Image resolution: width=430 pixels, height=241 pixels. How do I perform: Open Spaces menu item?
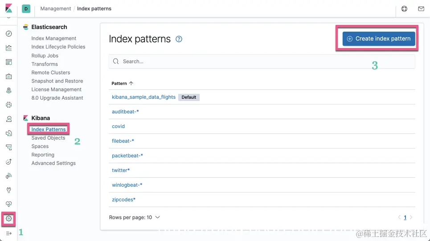click(40, 146)
